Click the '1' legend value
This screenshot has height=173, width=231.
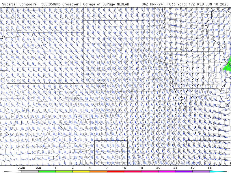click(x=55, y=168)
